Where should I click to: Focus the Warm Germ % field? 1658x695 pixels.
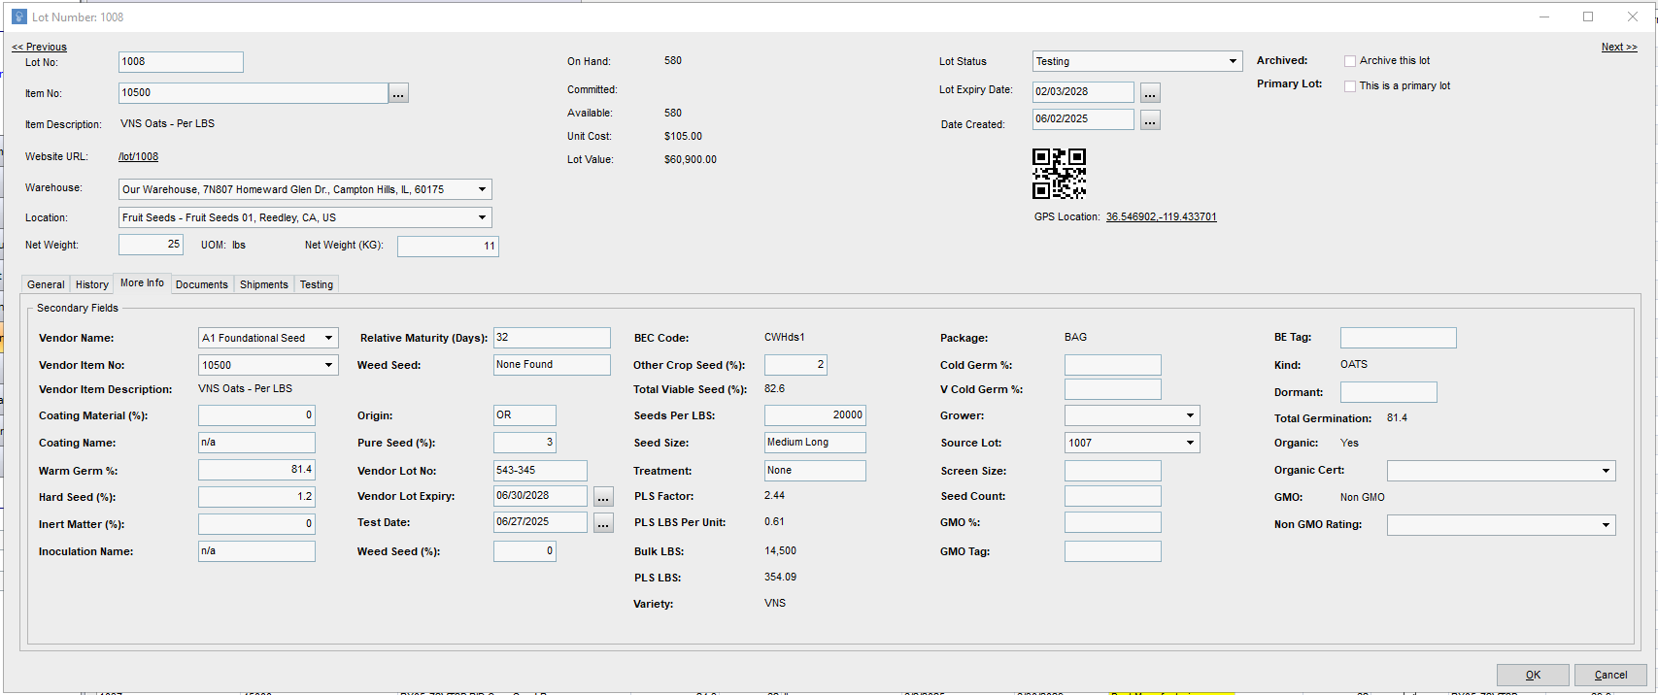tap(256, 470)
